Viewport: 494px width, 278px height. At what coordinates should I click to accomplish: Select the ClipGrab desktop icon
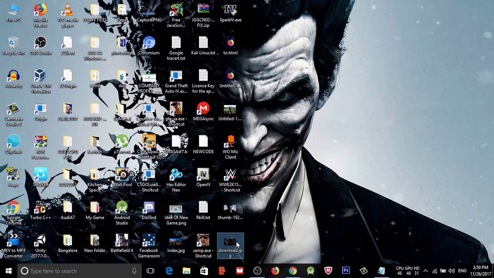point(14,145)
